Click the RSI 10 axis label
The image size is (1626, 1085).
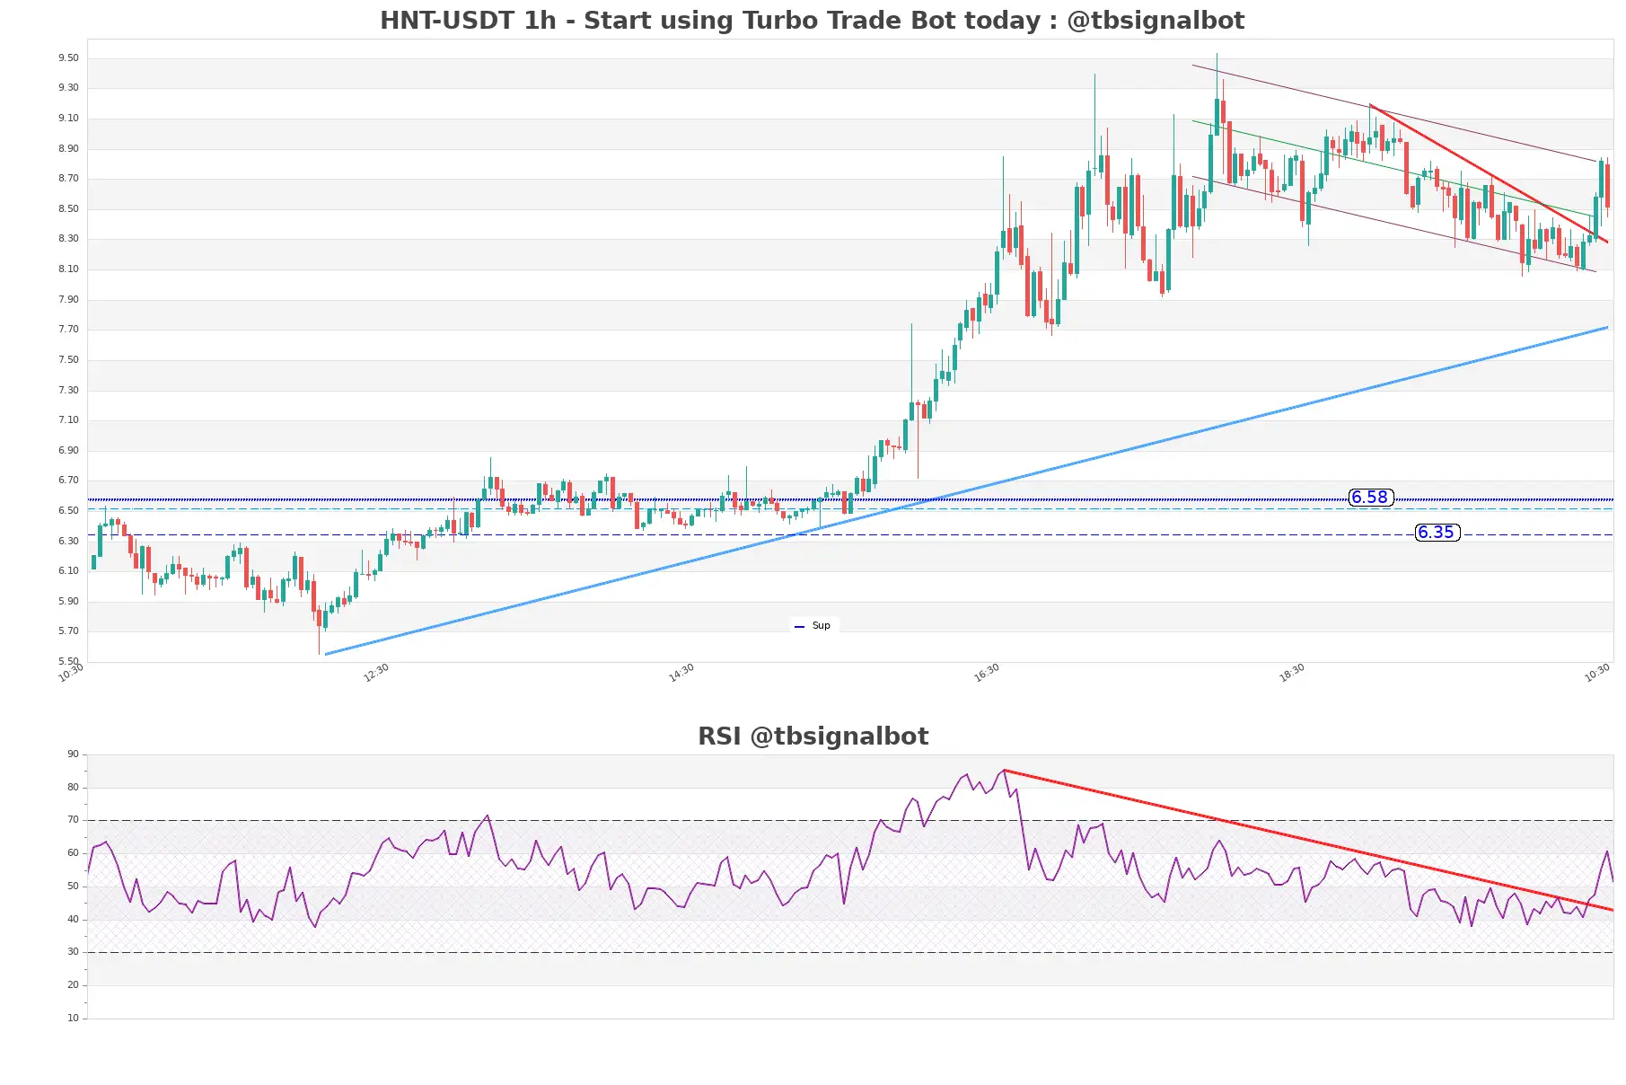click(73, 1019)
